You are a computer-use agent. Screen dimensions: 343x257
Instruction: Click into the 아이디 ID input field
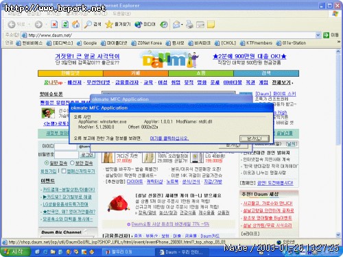point(66,146)
